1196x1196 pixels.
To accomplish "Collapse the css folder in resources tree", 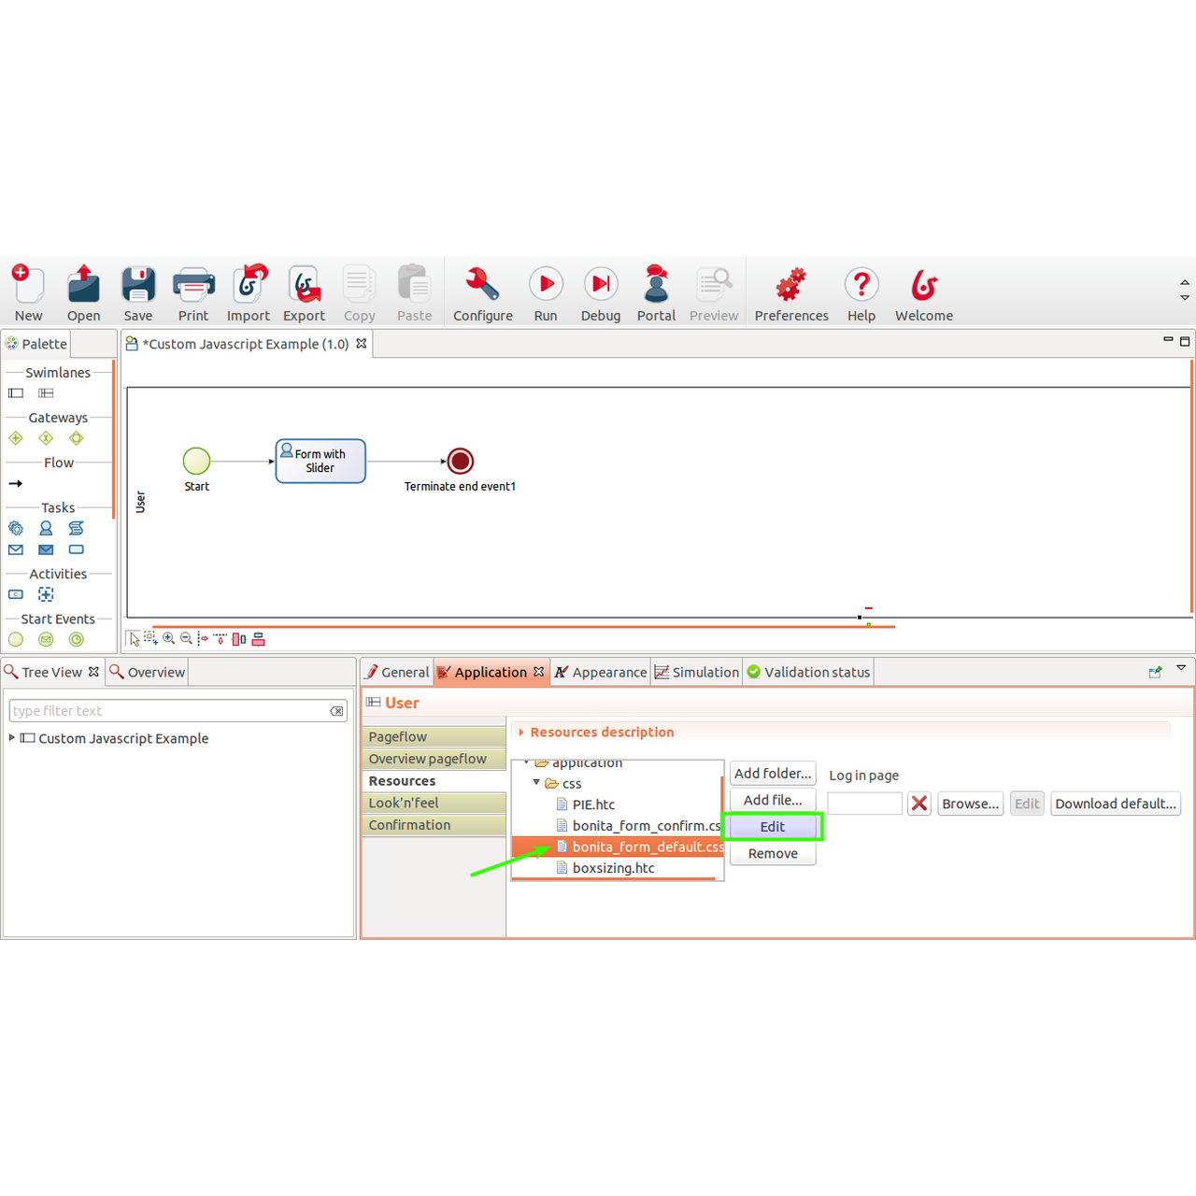I will 536,783.
